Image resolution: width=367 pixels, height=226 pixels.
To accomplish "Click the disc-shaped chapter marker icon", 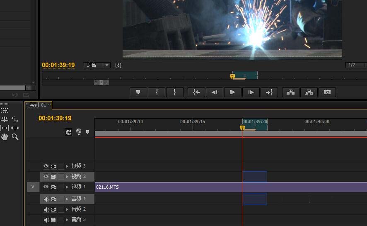I will point(79,132).
